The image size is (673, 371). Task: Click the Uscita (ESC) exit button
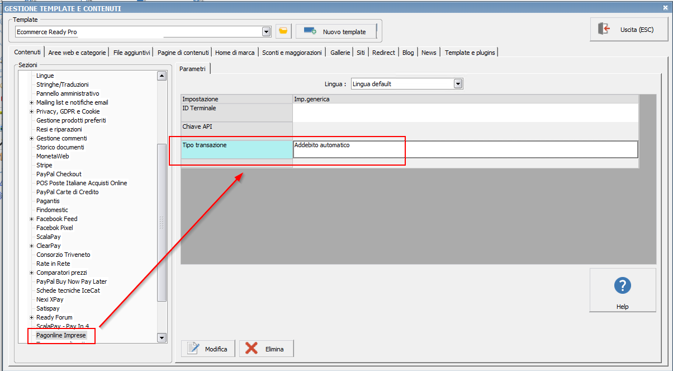click(x=629, y=30)
